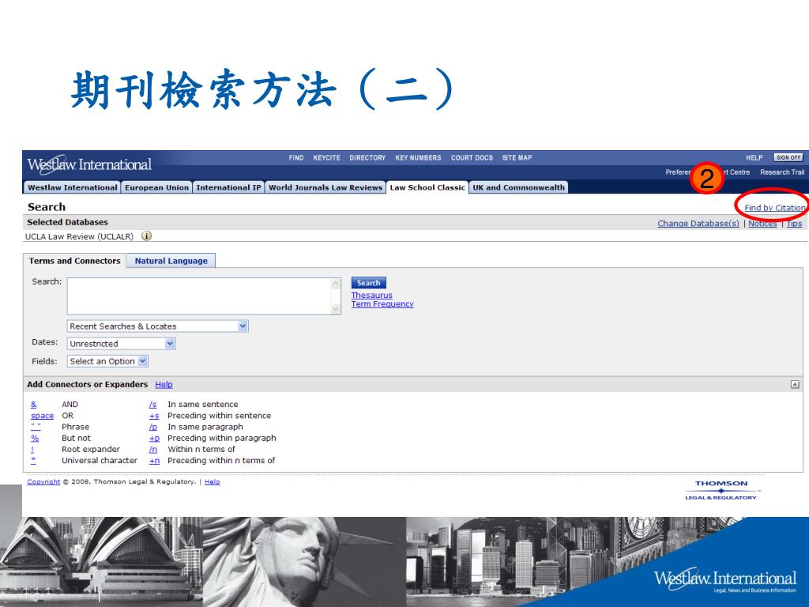
Task: Switch to the Natural Language tab
Action: point(171,261)
